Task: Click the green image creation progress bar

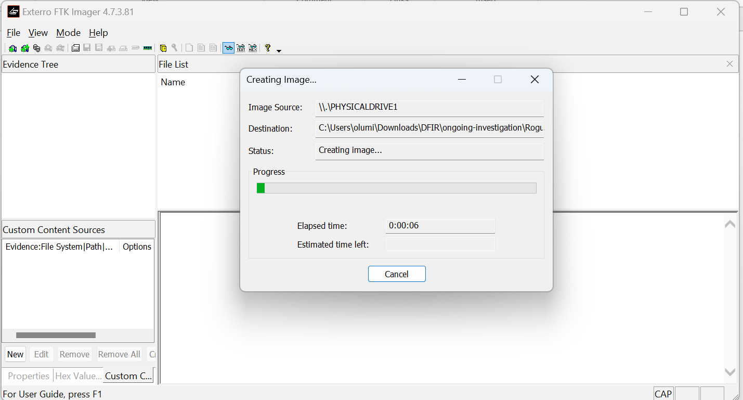Action: pos(397,188)
